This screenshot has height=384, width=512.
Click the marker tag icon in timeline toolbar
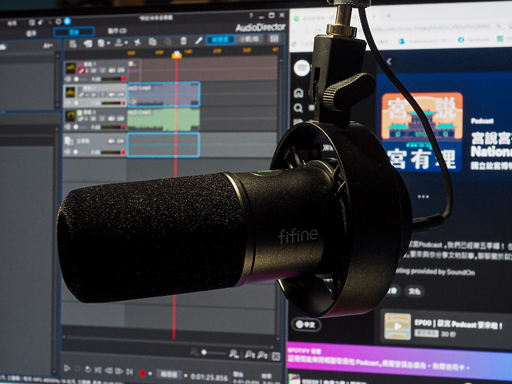click(87, 43)
